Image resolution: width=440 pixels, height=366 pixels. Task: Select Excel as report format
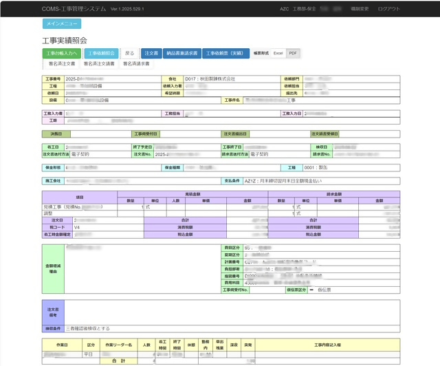pos(278,53)
